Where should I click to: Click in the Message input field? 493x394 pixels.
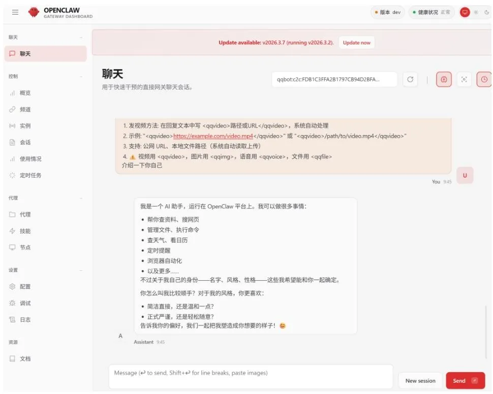(x=251, y=376)
